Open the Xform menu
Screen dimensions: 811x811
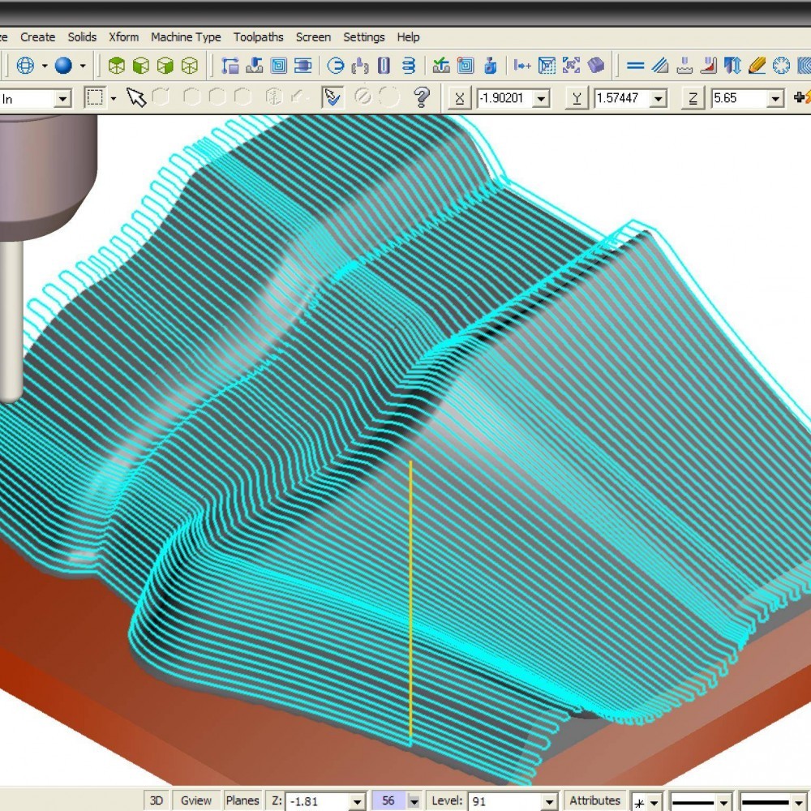123,37
